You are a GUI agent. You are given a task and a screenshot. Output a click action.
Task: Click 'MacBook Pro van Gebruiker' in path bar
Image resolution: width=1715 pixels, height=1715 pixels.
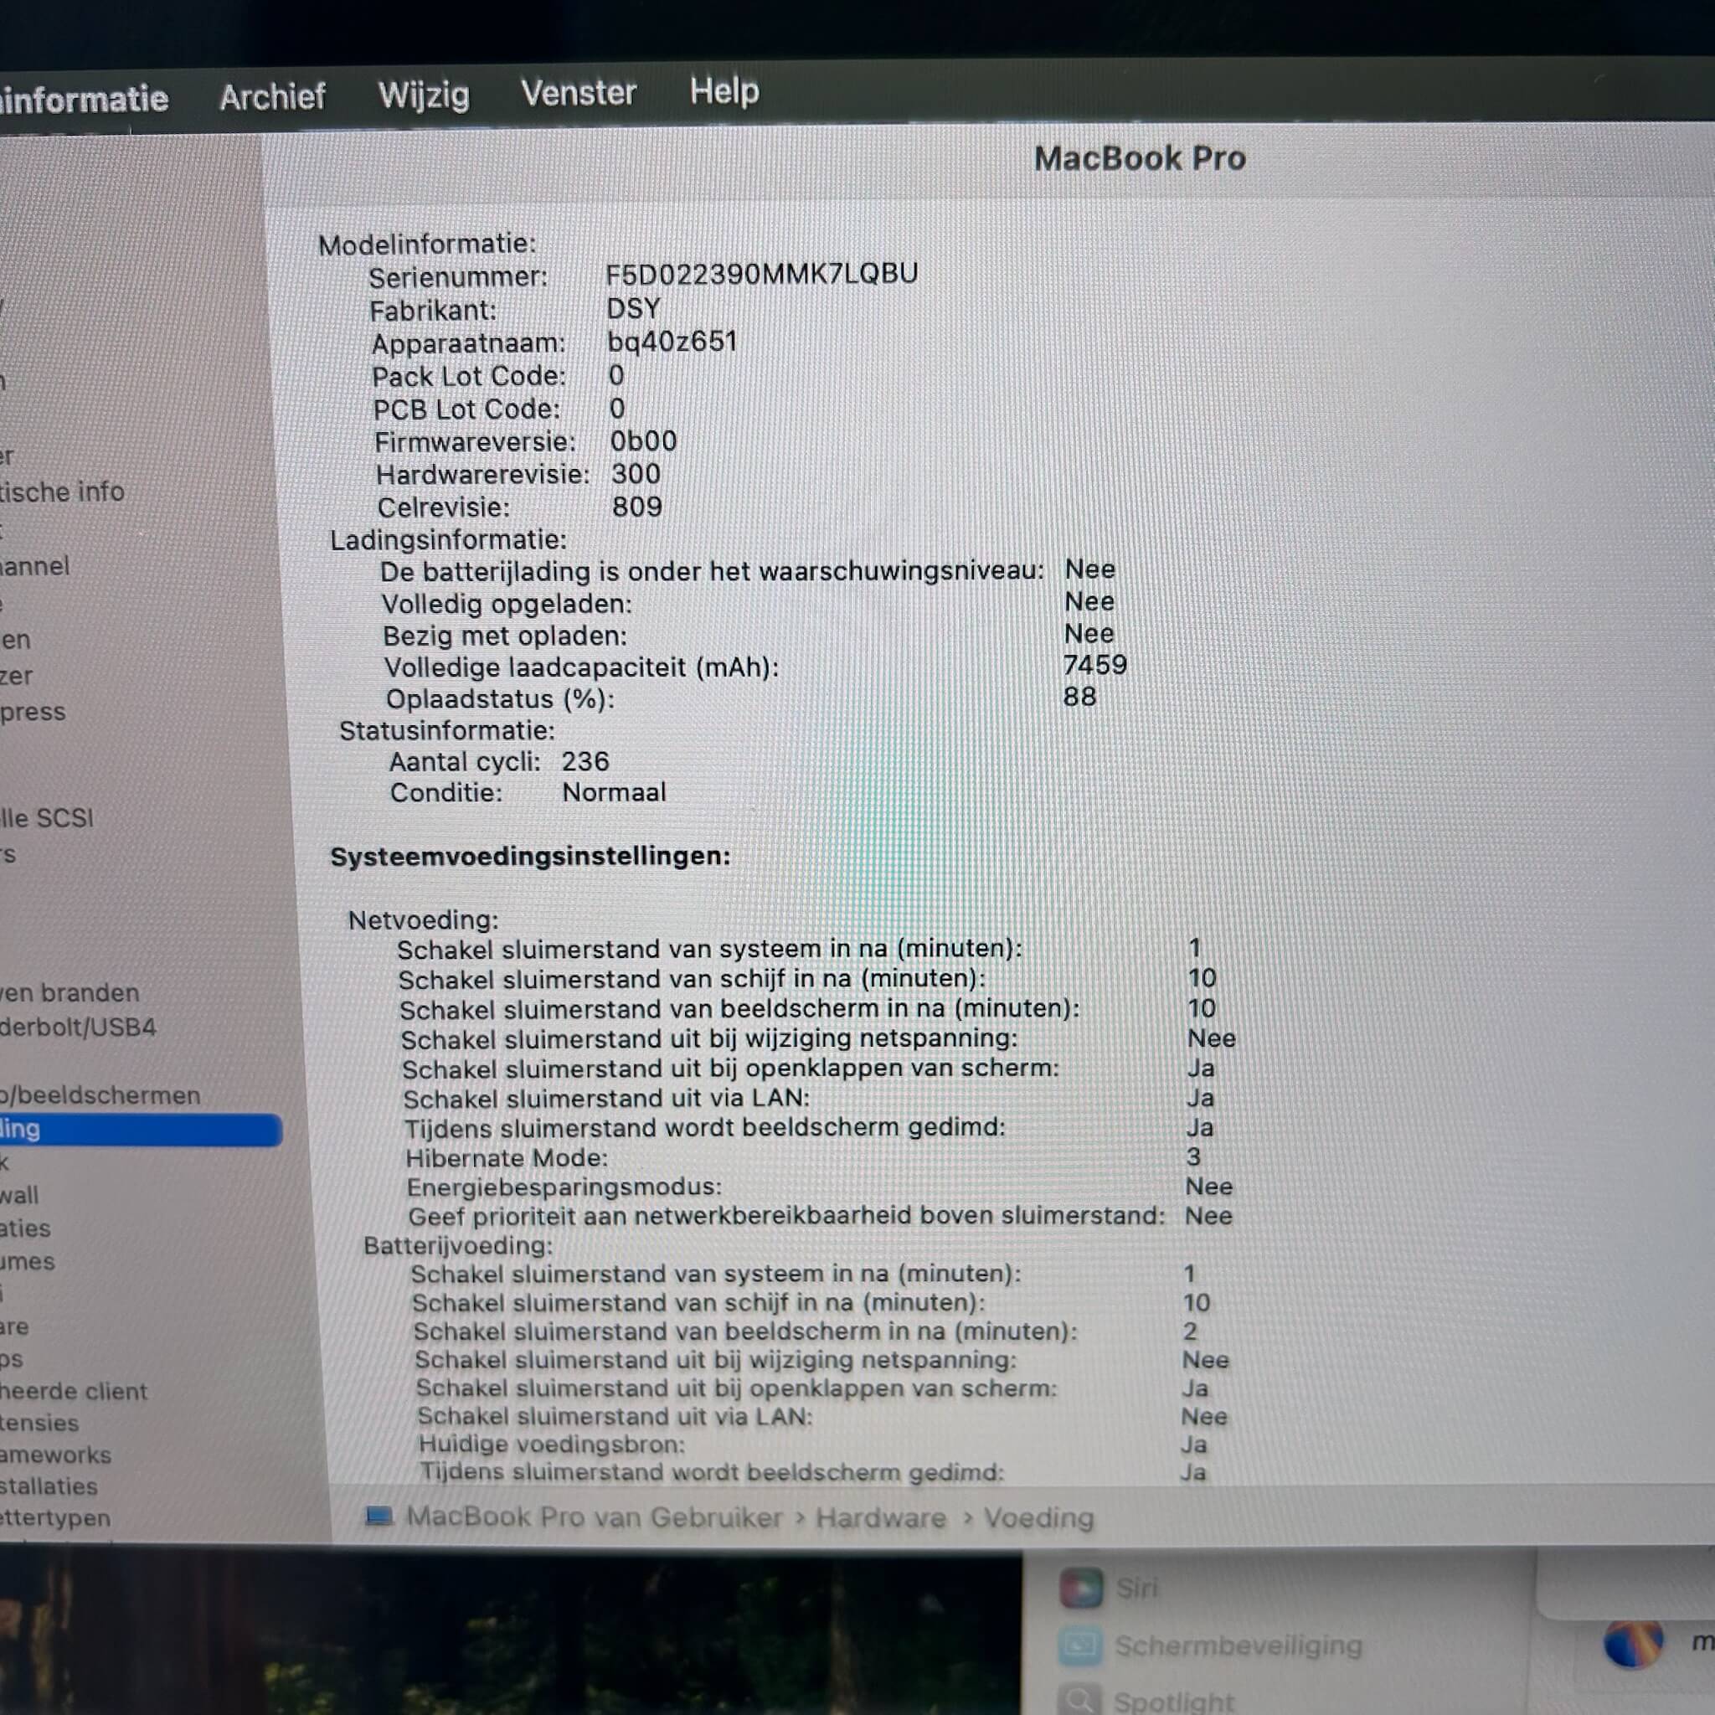594,1517
